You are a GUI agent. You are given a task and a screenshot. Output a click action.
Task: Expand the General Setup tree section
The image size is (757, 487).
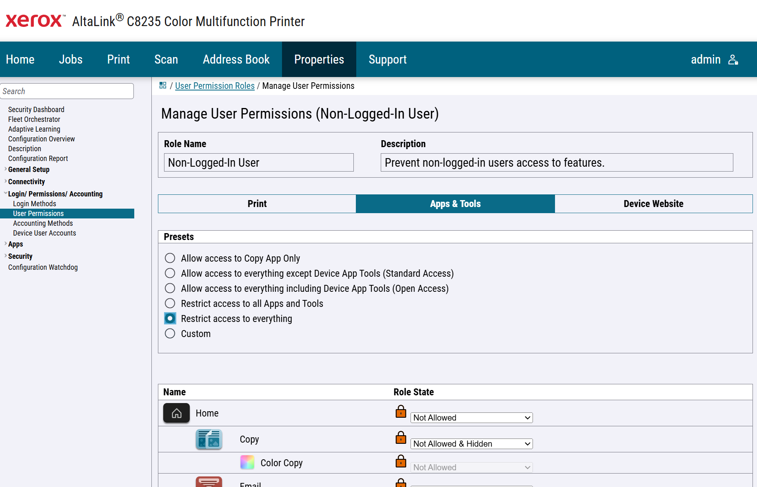coord(29,170)
